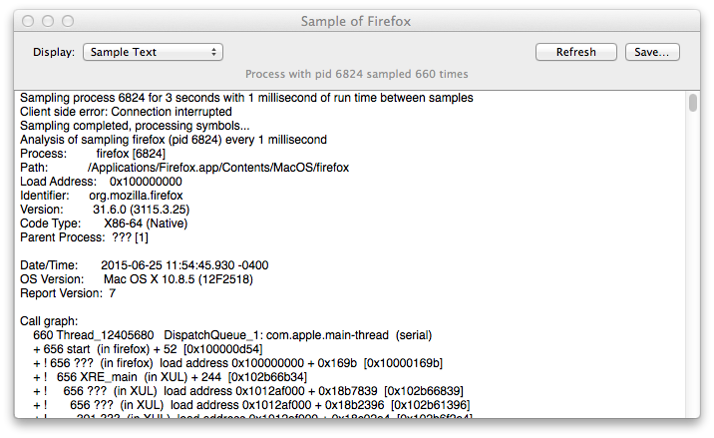Image resolution: width=714 pixels, height=438 pixels.
Task: Click the Path line with /Applications/Firefox.app
Action: (184, 168)
